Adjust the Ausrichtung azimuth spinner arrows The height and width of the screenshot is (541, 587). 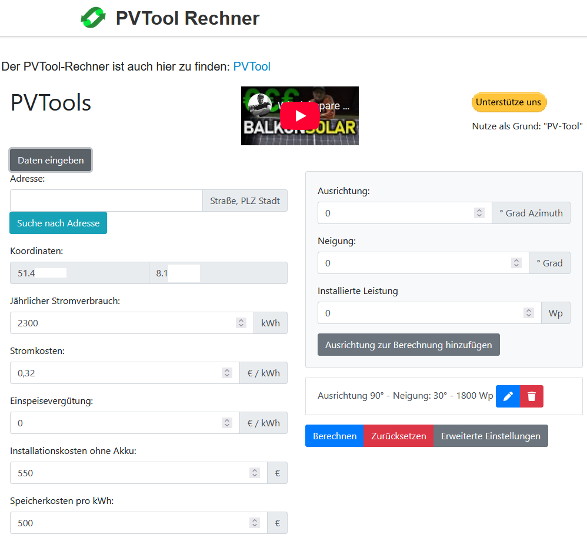click(x=479, y=213)
